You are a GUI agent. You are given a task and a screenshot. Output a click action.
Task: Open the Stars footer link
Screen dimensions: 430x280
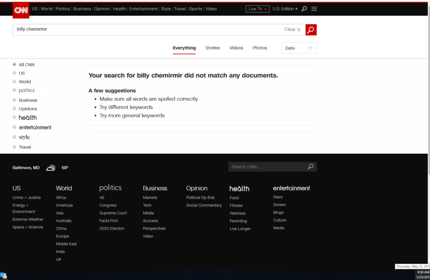pyautogui.click(x=278, y=197)
